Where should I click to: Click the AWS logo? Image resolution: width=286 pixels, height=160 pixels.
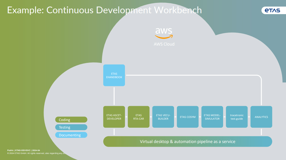pos(164,33)
